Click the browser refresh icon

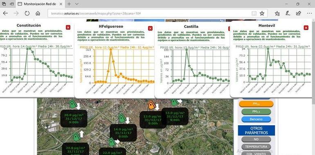(x=27, y=13)
